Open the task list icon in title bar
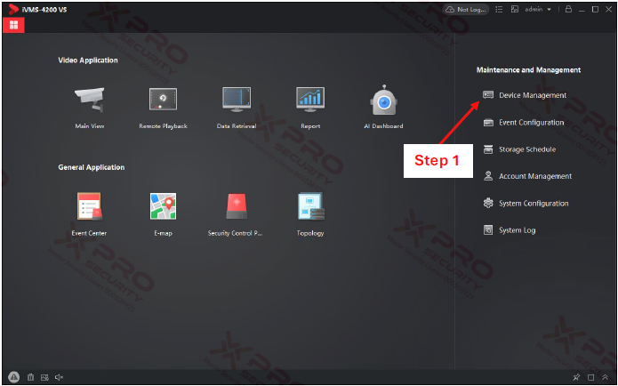 (x=499, y=10)
